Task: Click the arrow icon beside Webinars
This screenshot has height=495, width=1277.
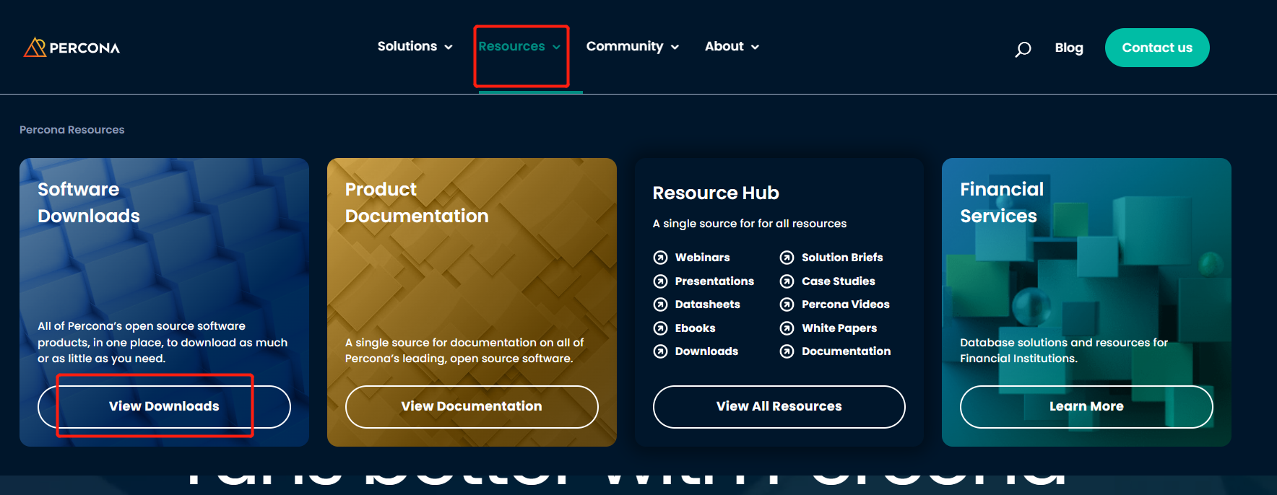Action: pos(660,258)
